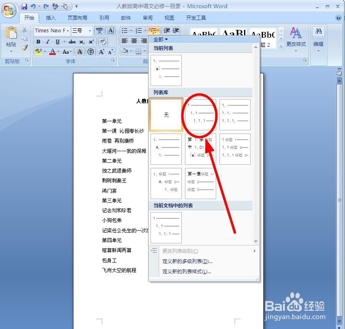Open the 全部 filter dropdown in list gallery
The image size is (345, 329).
(160, 39)
